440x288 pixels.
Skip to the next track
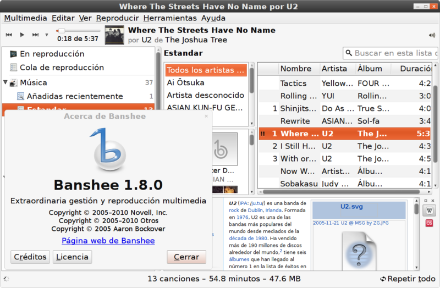click(x=35, y=35)
